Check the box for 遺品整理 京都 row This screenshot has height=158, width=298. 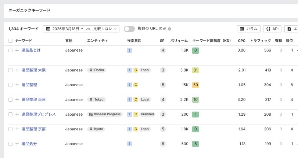10,129
